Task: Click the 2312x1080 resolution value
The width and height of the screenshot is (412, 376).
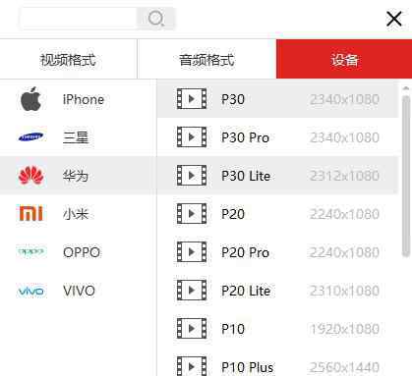Action: [x=344, y=176]
